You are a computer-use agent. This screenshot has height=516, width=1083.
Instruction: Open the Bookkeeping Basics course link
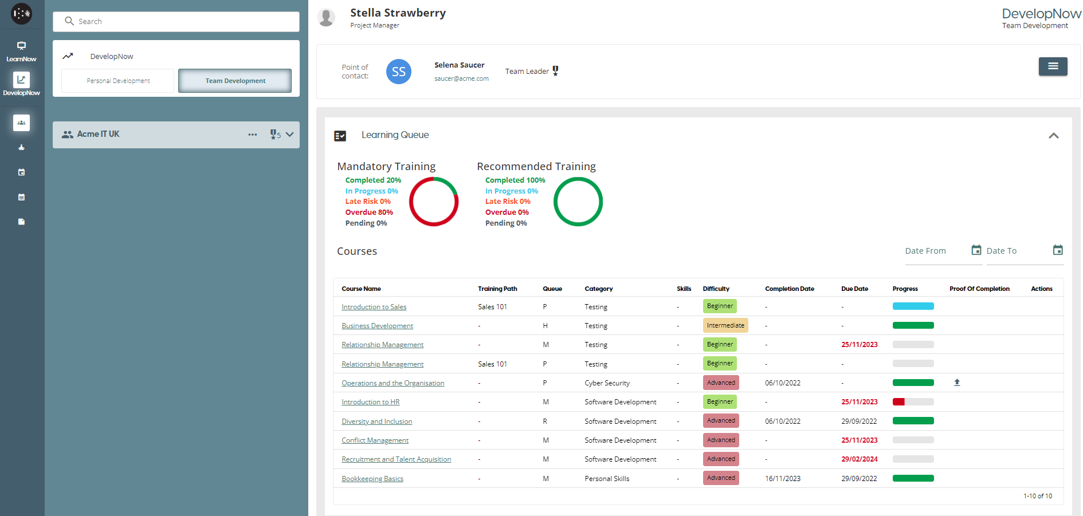pos(372,479)
